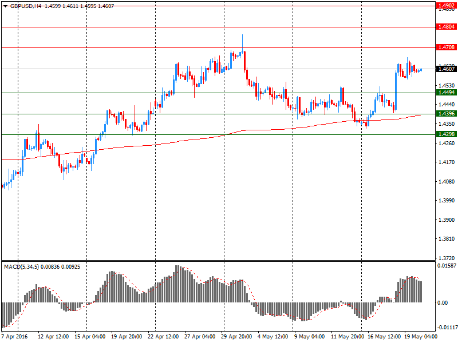Click the GBPUSD,H4 chart title text
Viewport: 458px width, 343px height.
click(26, 6)
